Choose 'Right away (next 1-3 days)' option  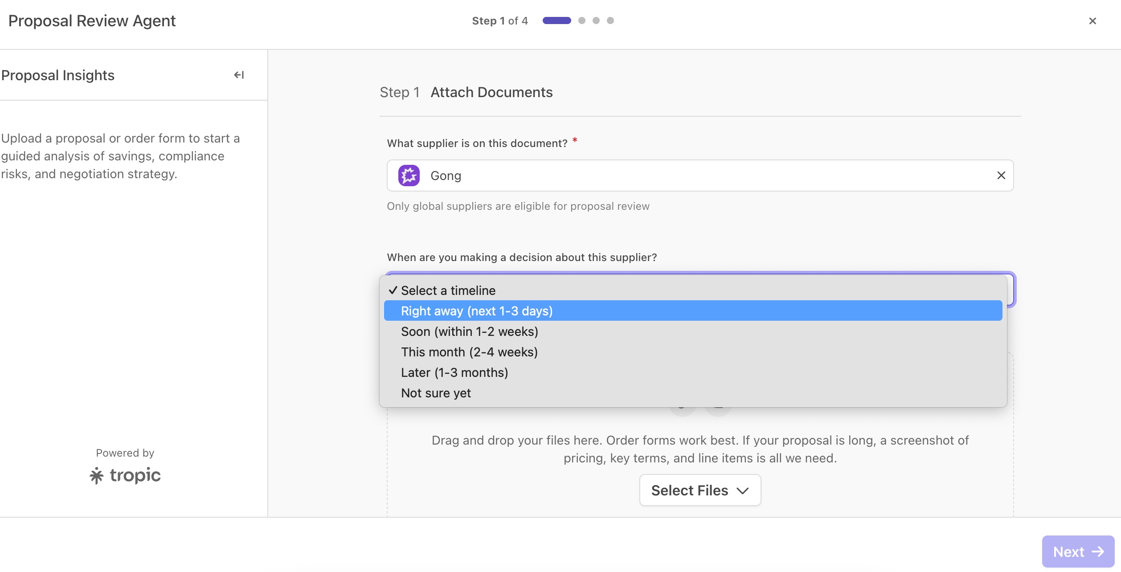[x=477, y=311]
